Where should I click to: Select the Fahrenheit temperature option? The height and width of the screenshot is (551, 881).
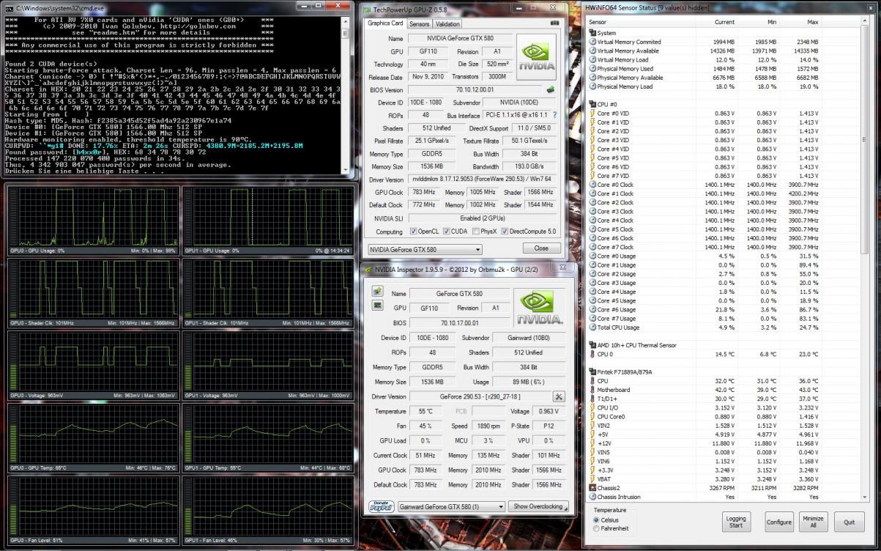click(595, 528)
